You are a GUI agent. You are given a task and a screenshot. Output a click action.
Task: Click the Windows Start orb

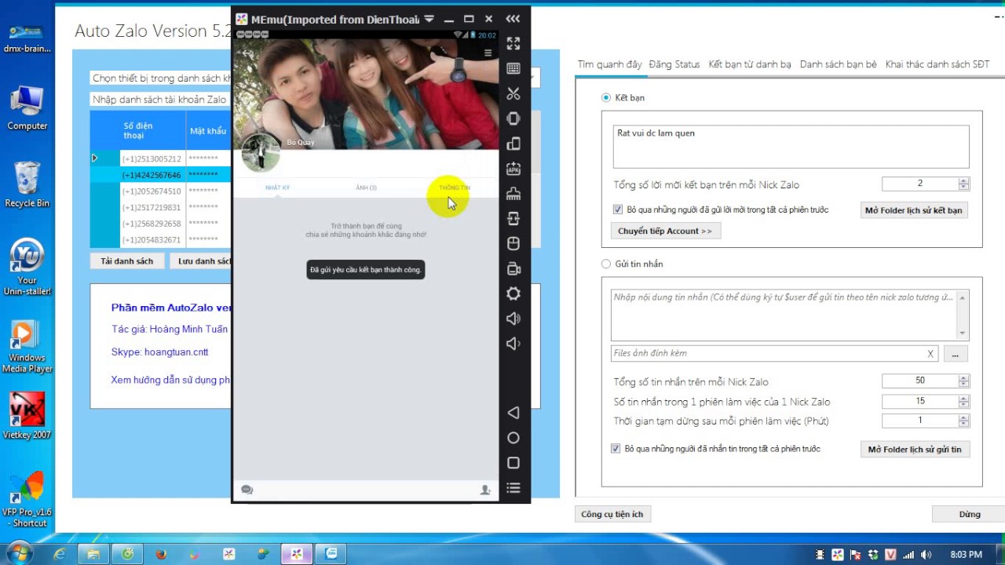[x=19, y=553]
